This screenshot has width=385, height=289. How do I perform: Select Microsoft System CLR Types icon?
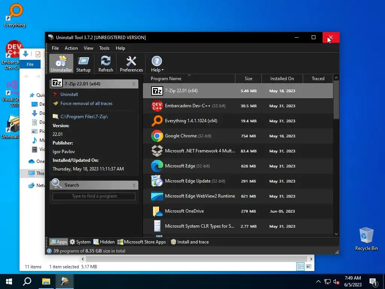(157, 226)
